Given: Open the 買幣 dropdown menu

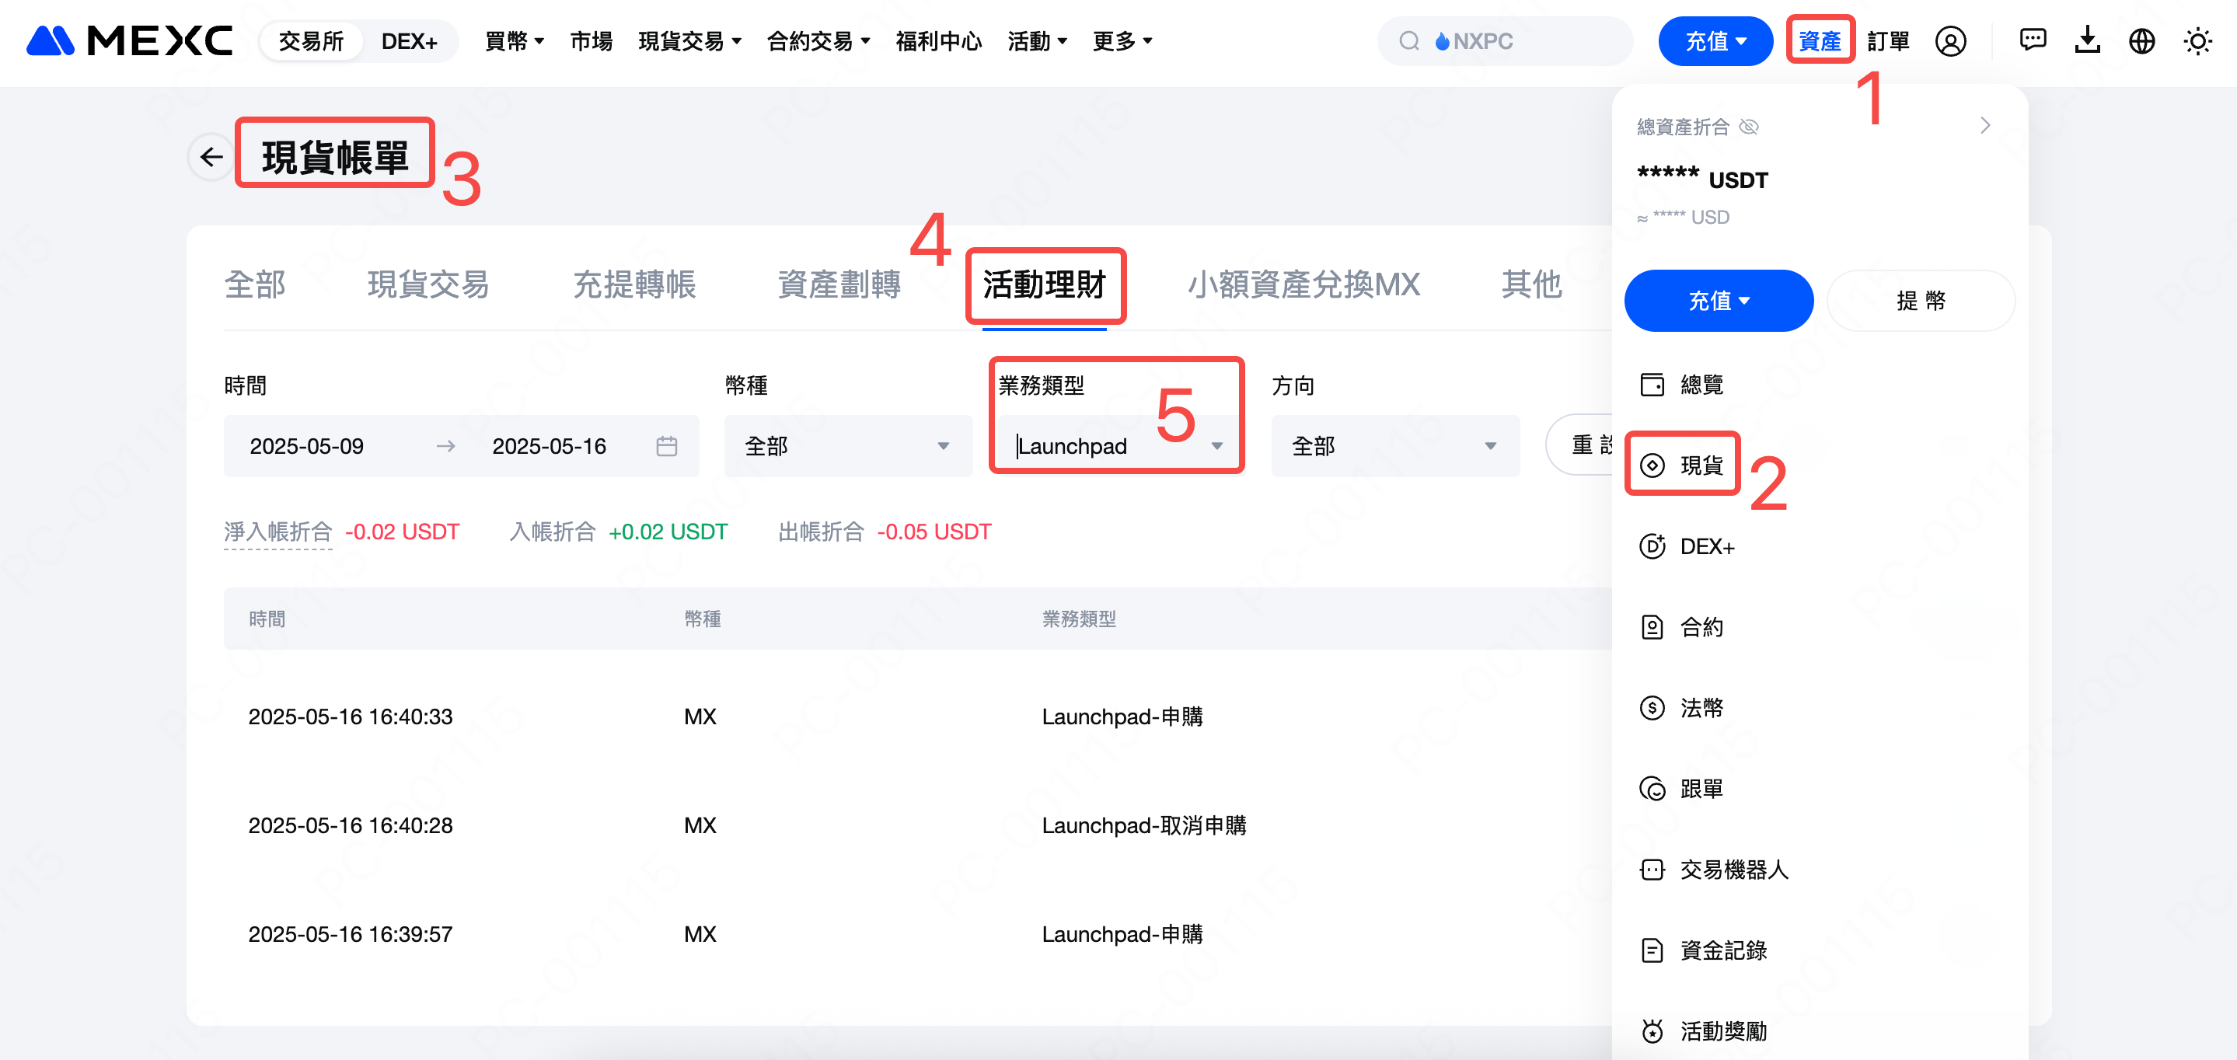Looking at the screenshot, I should pyautogui.click(x=514, y=41).
